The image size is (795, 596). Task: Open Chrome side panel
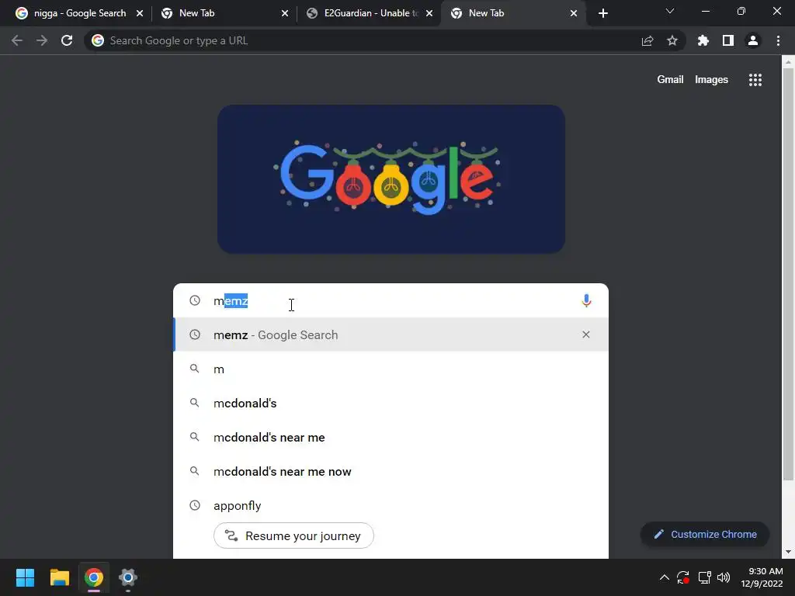coord(728,40)
